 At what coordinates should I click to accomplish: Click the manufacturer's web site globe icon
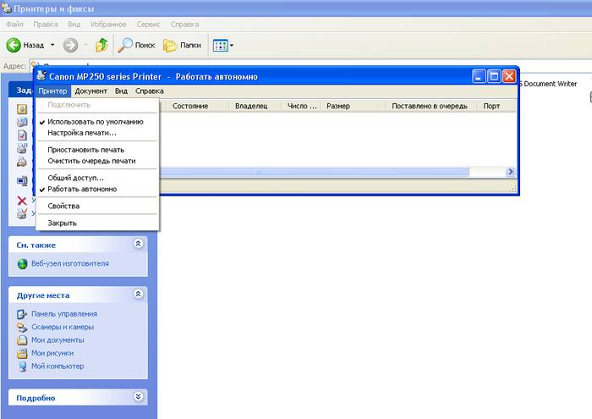pos(23,263)
